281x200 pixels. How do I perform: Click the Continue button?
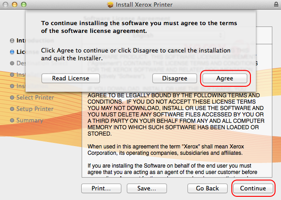pos(253,188)
